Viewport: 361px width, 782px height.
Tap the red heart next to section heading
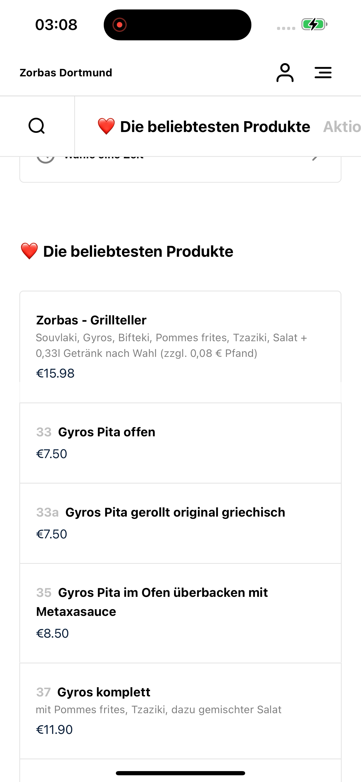29,251
